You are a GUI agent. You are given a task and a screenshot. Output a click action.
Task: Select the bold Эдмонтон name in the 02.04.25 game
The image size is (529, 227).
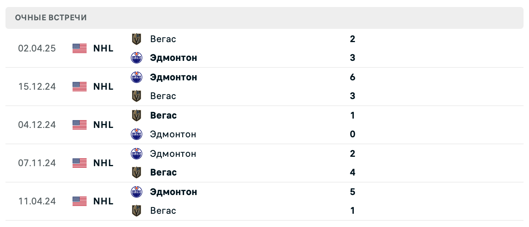[x=174, y=58]
